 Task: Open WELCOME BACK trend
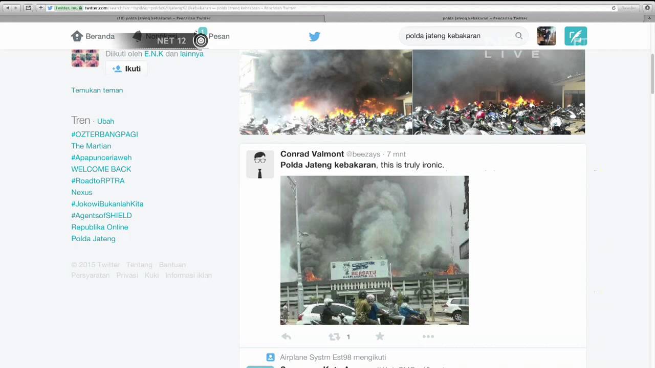pos(101,169)
